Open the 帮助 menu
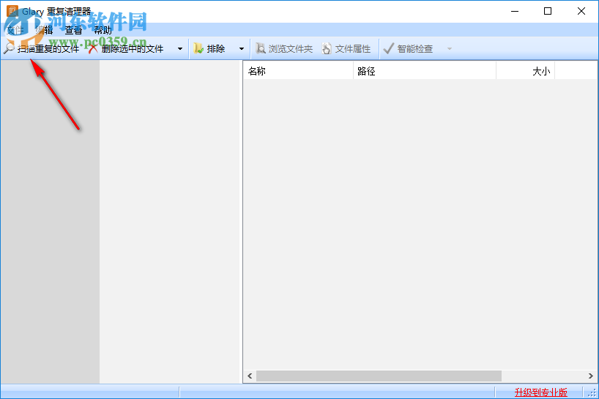This screenshot has width=599, height=399. (103, 30)
